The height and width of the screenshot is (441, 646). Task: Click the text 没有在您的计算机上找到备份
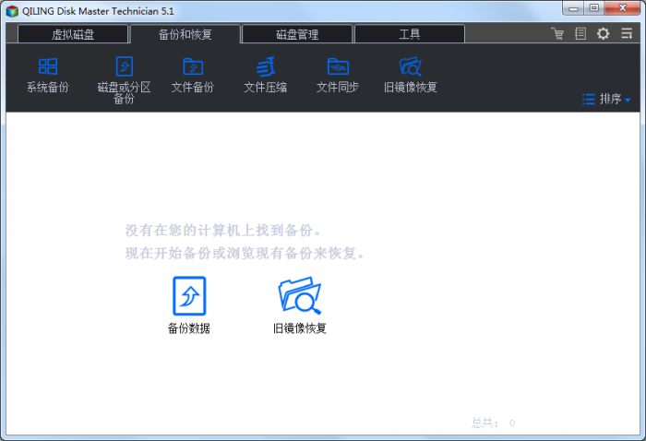pyautogui.click(x=223, y=231)
